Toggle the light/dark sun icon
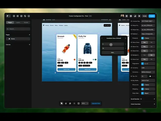 74,103
